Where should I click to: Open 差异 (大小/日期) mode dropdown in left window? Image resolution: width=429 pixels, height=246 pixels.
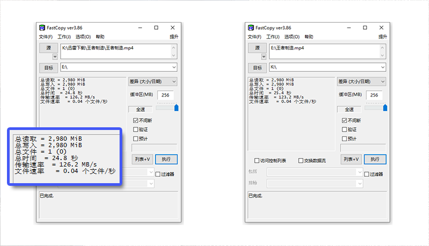click(153, 82)
